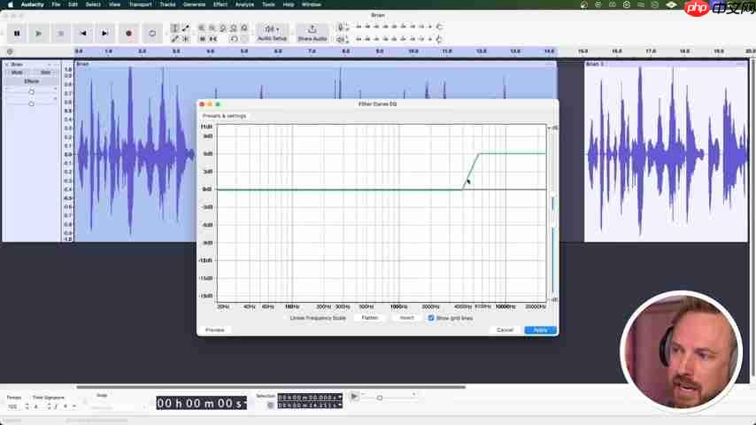
Task: Click the Zoom Out icon
Action: pyautogui.click(x=212, y=28)
